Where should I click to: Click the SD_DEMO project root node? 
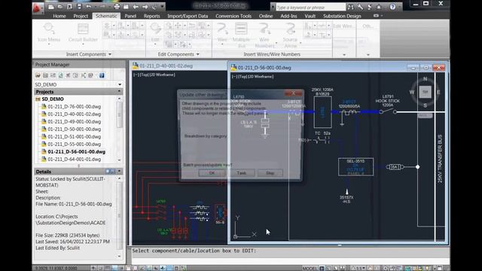pos(53,99)
